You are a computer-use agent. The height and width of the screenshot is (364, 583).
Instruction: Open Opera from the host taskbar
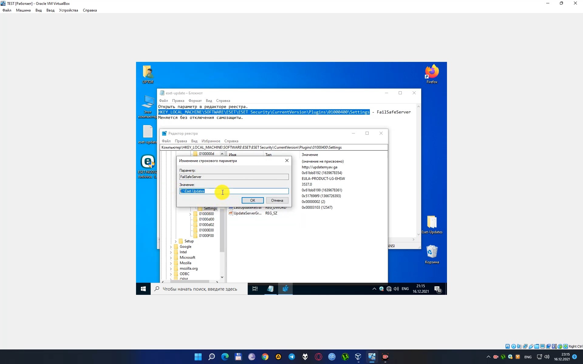pos(319,357)
